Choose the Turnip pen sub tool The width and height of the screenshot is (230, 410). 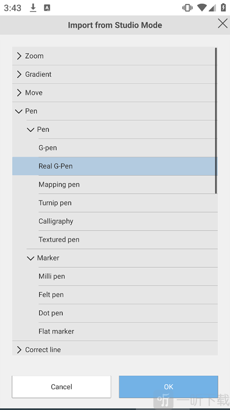tap(128, 203)
